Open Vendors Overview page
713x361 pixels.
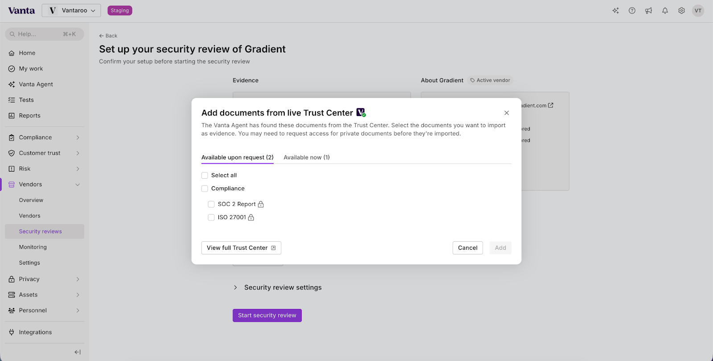[31, 200]
